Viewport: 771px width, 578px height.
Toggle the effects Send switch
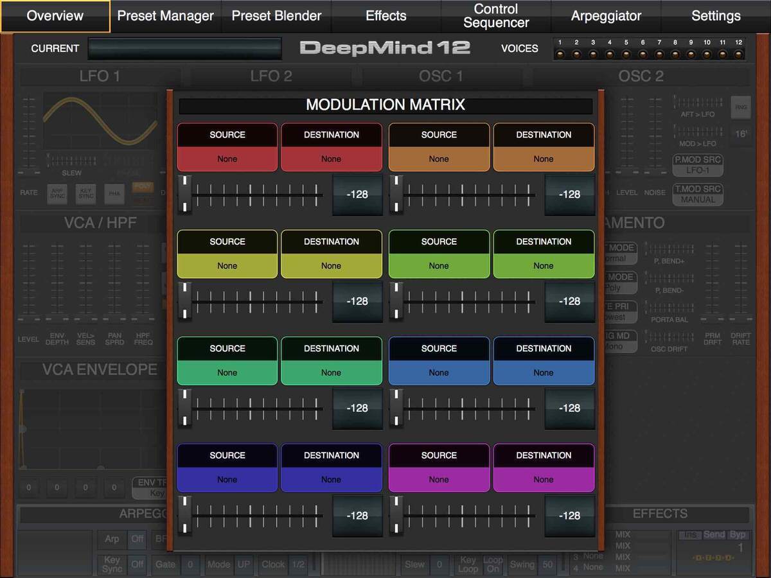pos(714,534)
